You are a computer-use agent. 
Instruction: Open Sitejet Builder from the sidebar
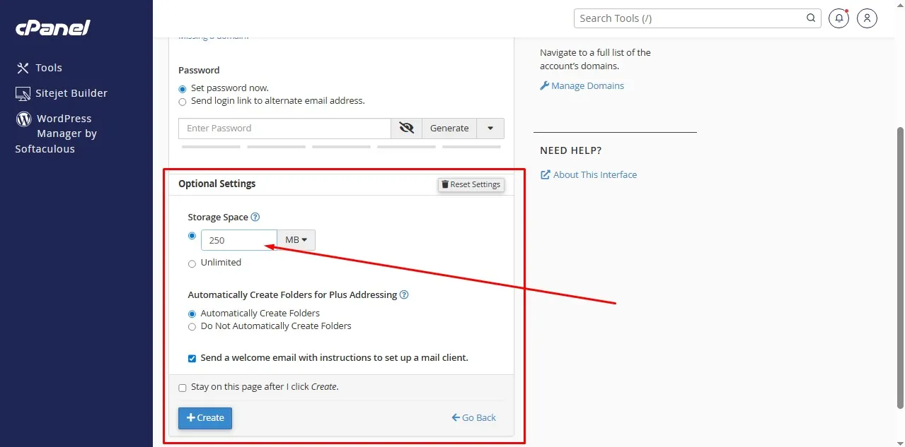tap(71, 93)
